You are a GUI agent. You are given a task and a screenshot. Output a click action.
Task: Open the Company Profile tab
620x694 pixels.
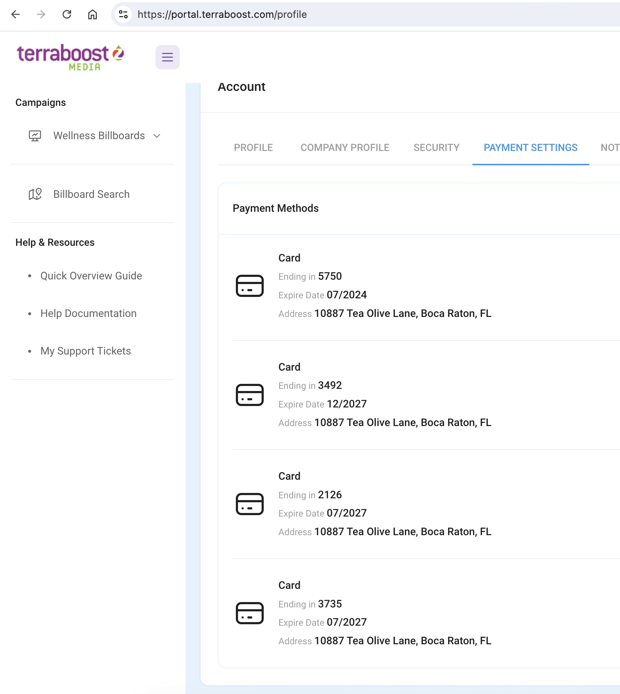tap(345, 147)
